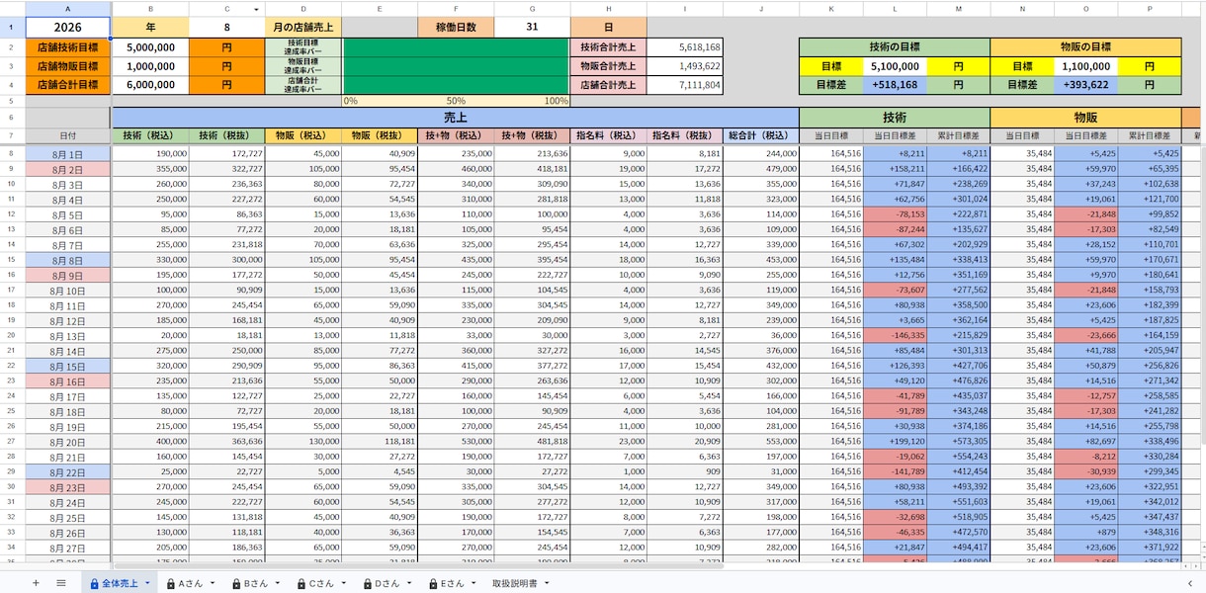
Task: Click the 総合計（税込） column heading
Action: (761, 135)
